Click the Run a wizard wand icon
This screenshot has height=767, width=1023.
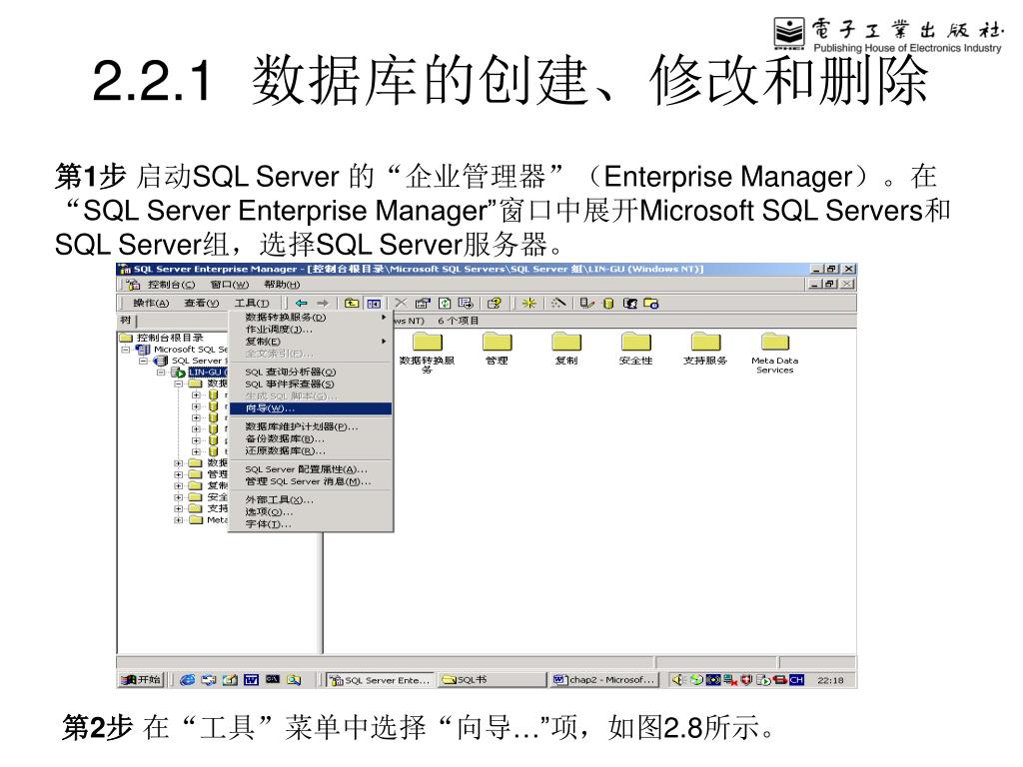557,304
